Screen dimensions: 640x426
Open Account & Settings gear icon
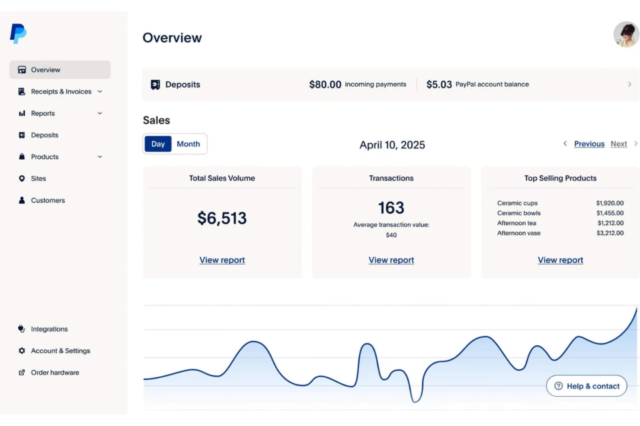click(x=21, y=350)
